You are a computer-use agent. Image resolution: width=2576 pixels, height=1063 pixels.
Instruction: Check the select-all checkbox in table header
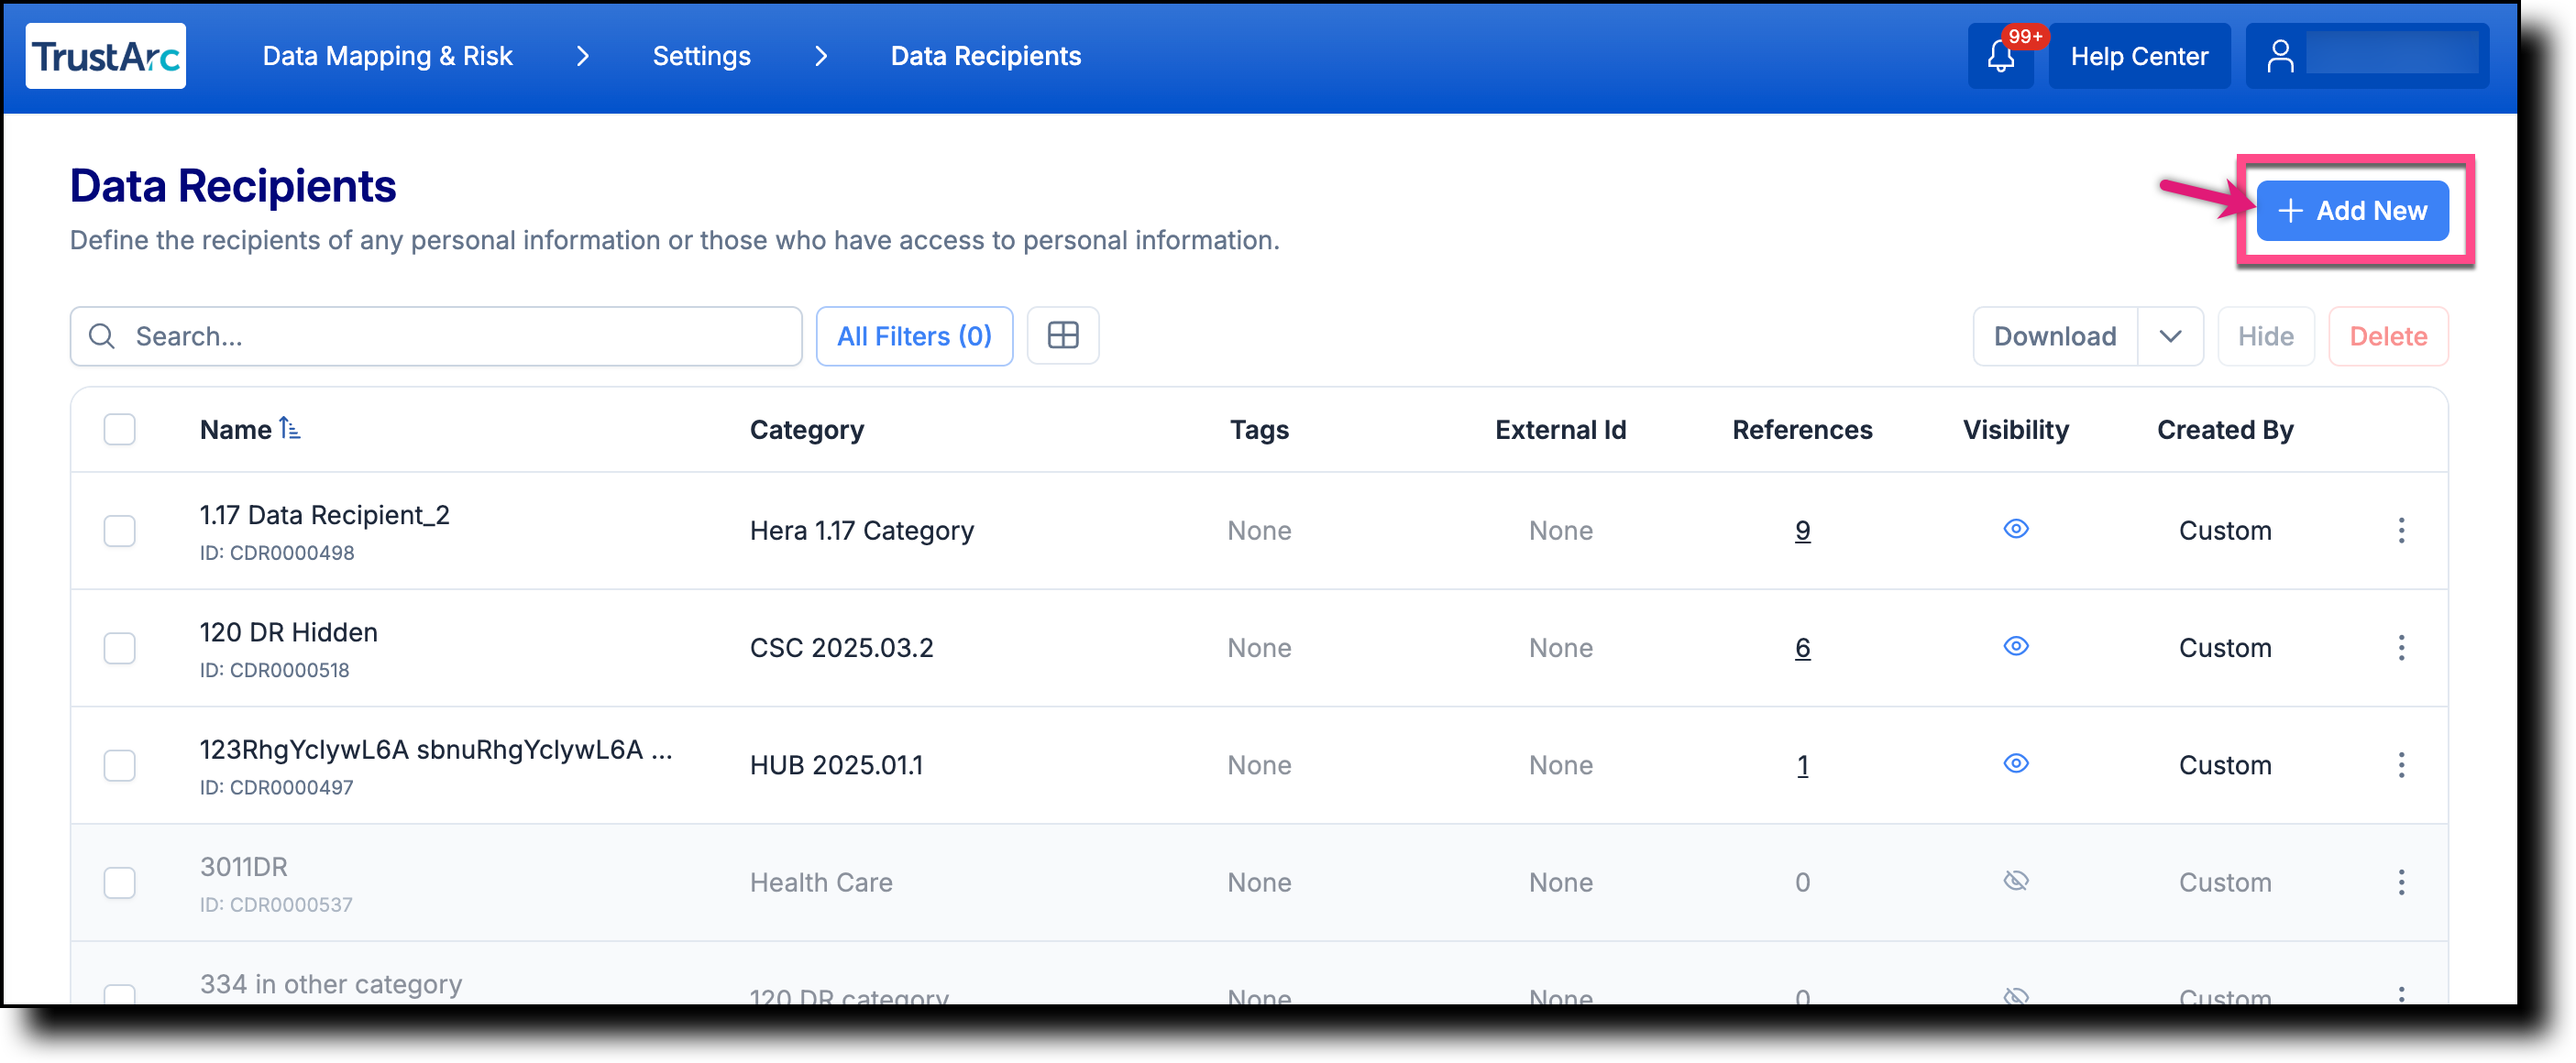tap(119, 428)
